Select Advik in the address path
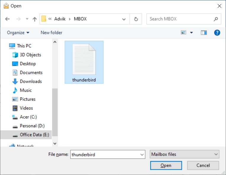Viewport: 226px width, 175px height. pos(60,19)
